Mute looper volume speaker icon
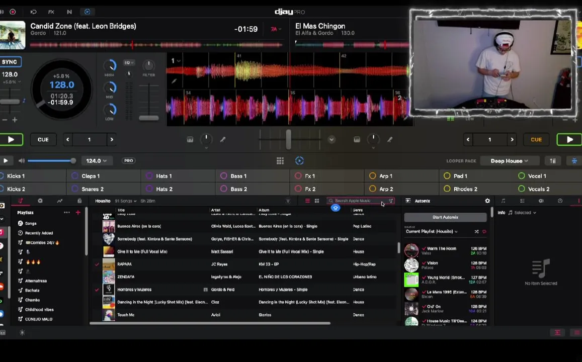This screenshot has height=362, width=582. coord(22,160)
